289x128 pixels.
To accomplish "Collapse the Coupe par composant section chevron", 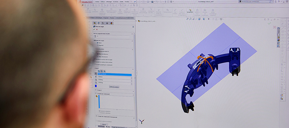I will (x=133, y=95).
